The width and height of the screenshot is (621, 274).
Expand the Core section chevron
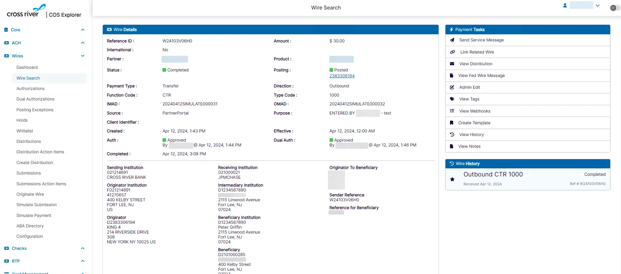pyautogui.click(x=83, y=30)
